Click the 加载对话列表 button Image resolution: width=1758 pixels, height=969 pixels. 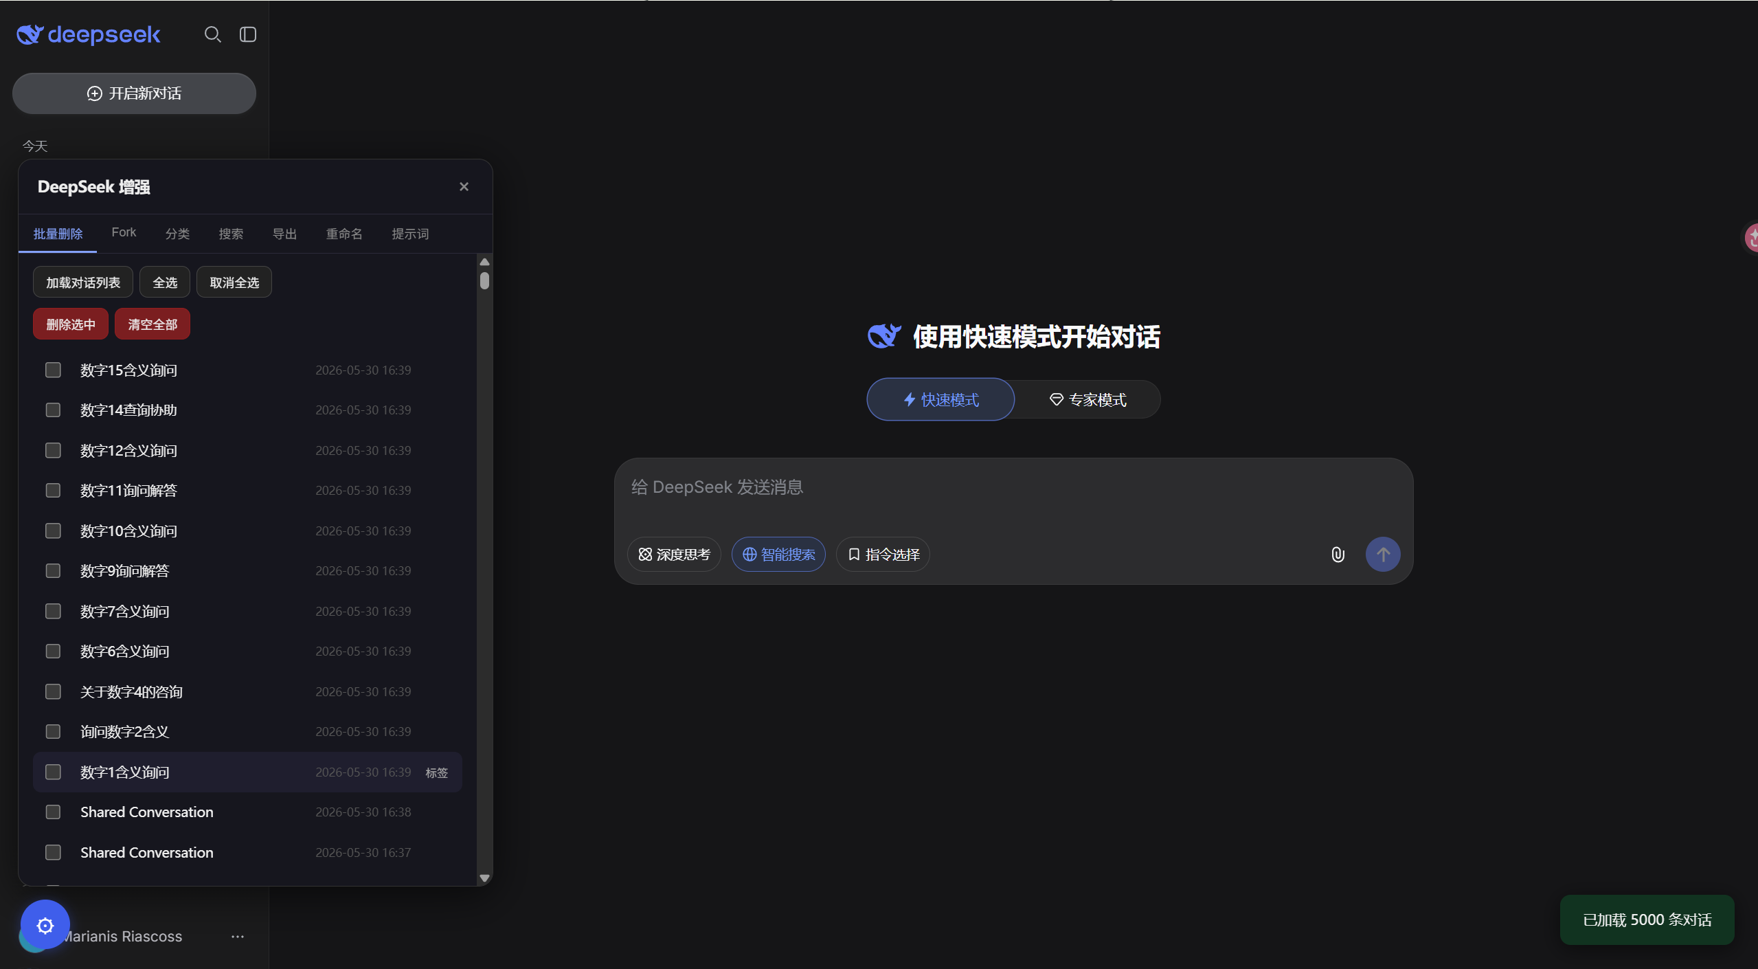pyautogui.click(x=83, y=282)
